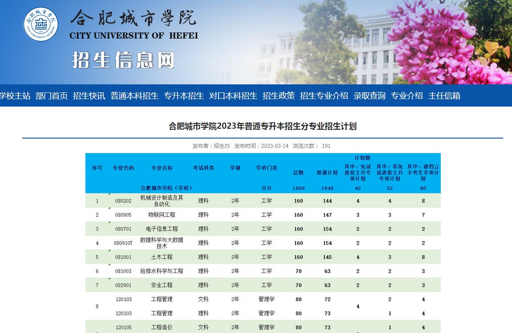Screen dimensions: 512x333
Task: Click major 土木工程
Action: 162,257
